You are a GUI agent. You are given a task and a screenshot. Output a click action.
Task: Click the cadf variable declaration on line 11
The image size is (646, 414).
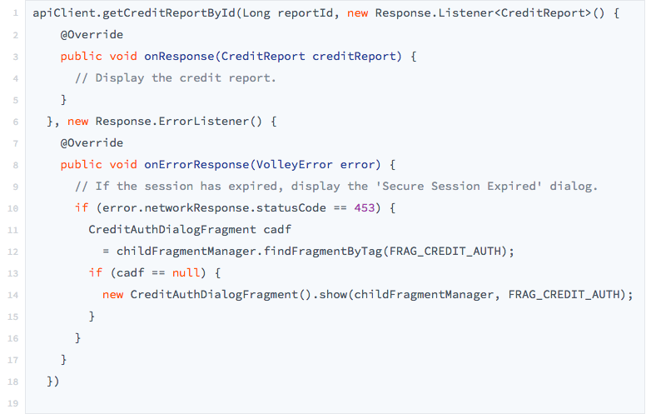[277, 230]
